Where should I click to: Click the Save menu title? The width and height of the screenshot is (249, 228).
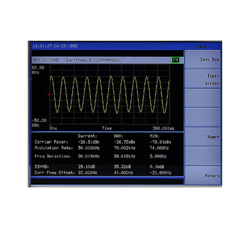(x=202, y=47)
